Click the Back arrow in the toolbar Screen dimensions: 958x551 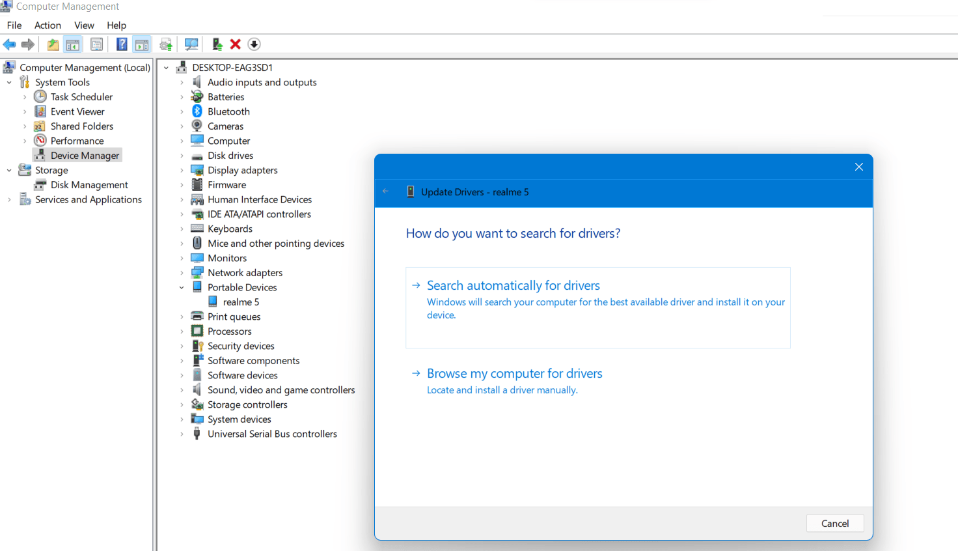click(9, 44)
